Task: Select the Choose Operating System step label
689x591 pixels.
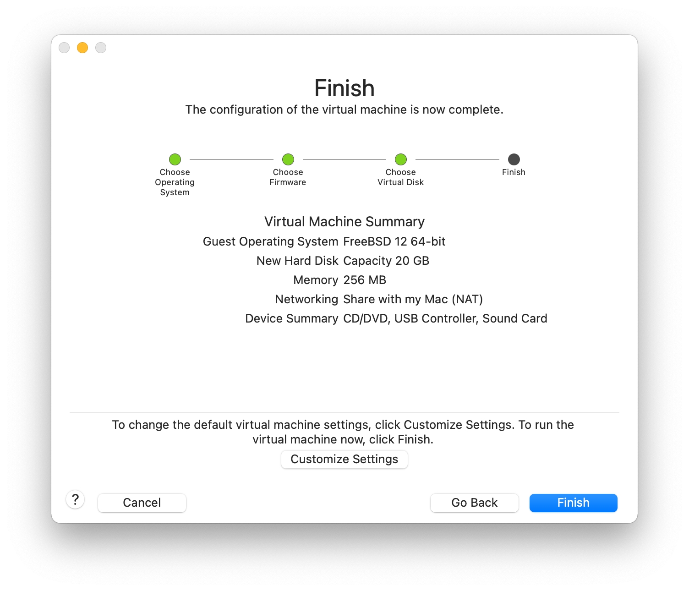Action: point(175,182)
